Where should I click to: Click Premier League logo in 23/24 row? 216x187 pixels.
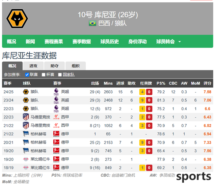coord(56,100)
